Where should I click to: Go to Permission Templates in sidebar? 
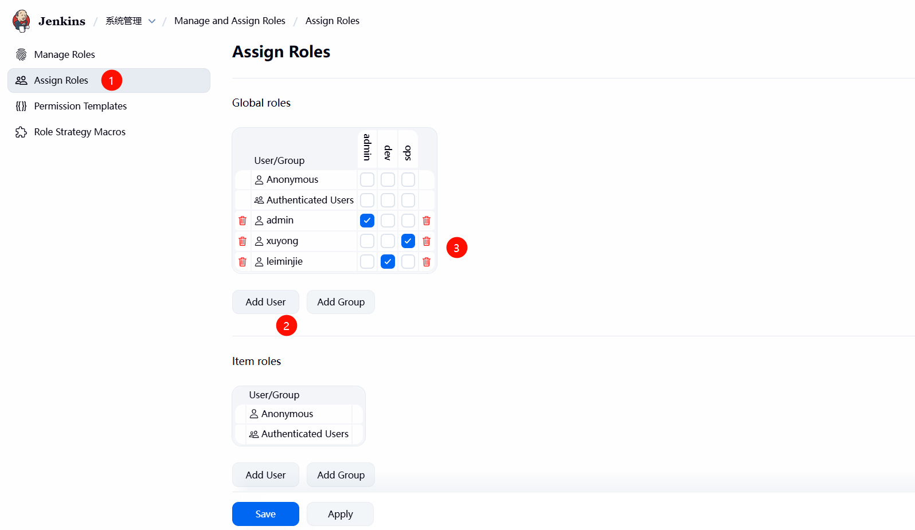coord(80,106)
